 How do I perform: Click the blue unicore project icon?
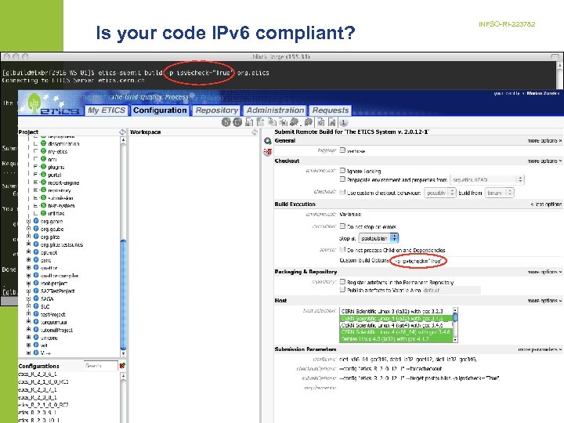click(36, 338)
